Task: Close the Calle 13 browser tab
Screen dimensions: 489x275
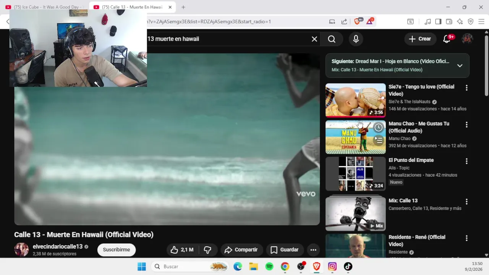Action: (x=170, y=7)
